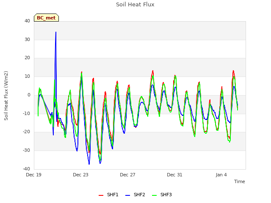
Task: Click the 20 y-axis tick label
Action: pyautogui.click(x=27, y=58)
